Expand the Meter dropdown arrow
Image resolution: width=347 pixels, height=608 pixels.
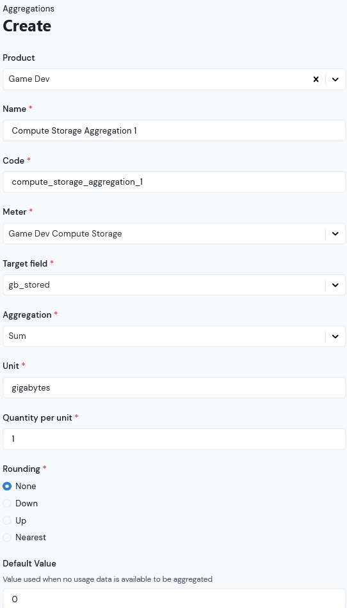point(335,234)
